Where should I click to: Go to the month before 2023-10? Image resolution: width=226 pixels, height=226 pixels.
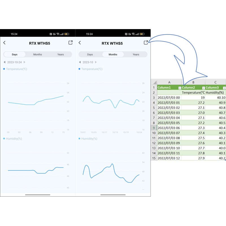coord(80,62)
